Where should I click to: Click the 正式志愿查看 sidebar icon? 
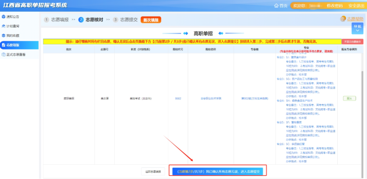(4, 54)
